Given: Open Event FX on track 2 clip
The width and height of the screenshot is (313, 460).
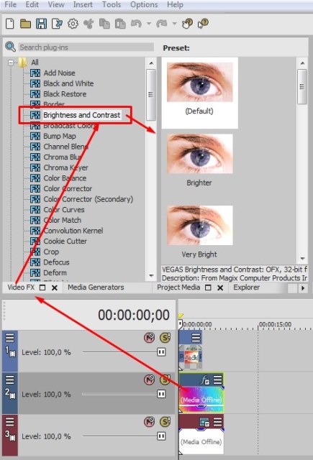Looking at the screenshot, I should pos(204,380).
